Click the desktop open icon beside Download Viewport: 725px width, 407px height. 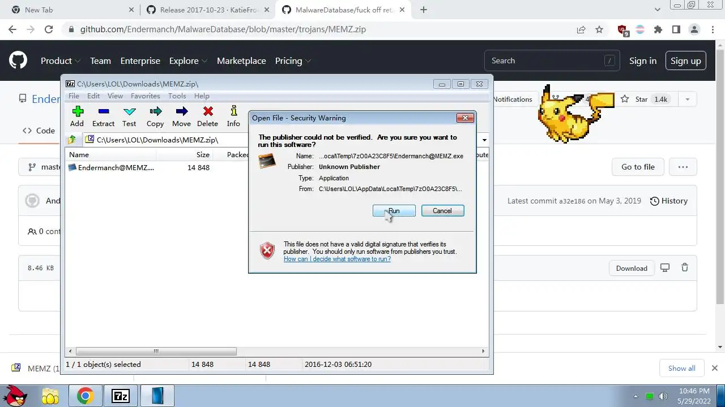(665, 268)
